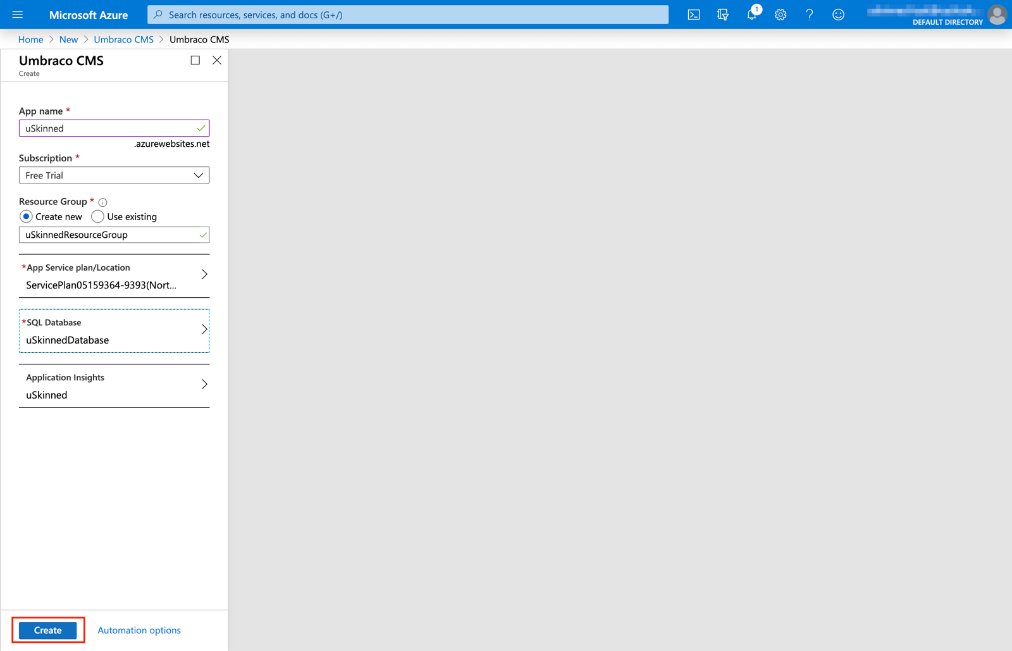
Task: Open the hamburger portal menu
Action: click(x=18, y=15)
